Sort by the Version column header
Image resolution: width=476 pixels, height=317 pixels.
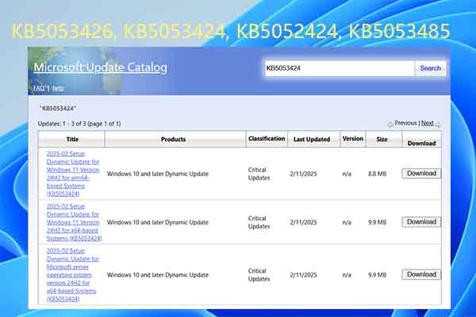click(x=353, y=139)
